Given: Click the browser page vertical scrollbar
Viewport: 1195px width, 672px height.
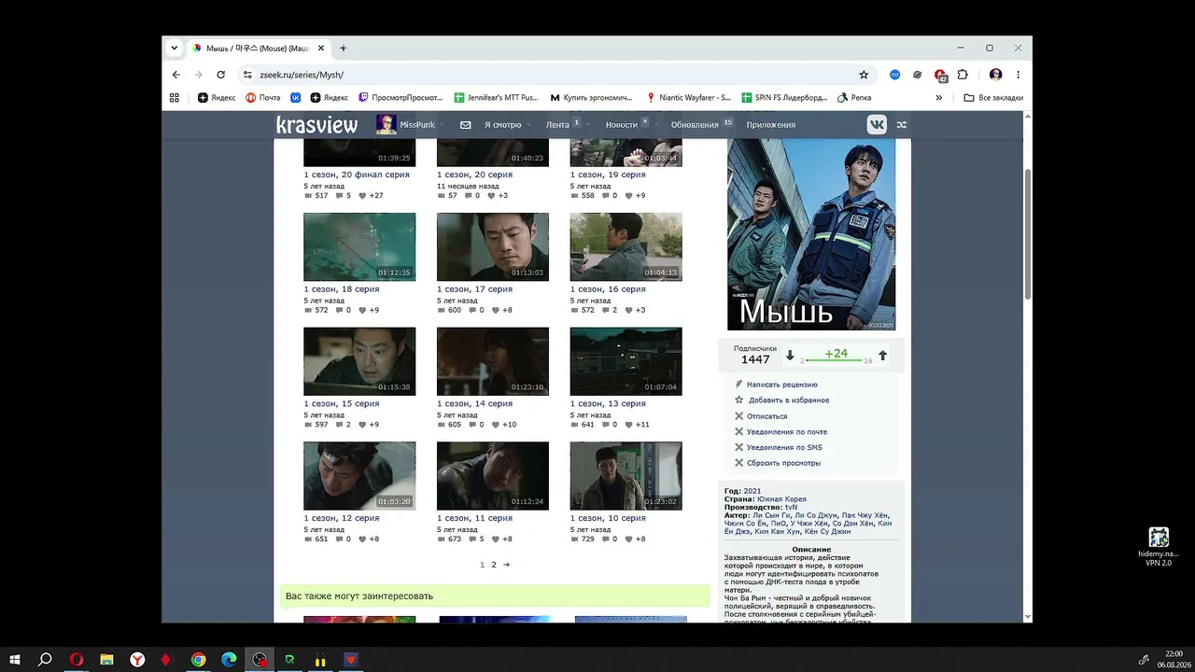Looking at the screenshot, I should click(1028, 233).
